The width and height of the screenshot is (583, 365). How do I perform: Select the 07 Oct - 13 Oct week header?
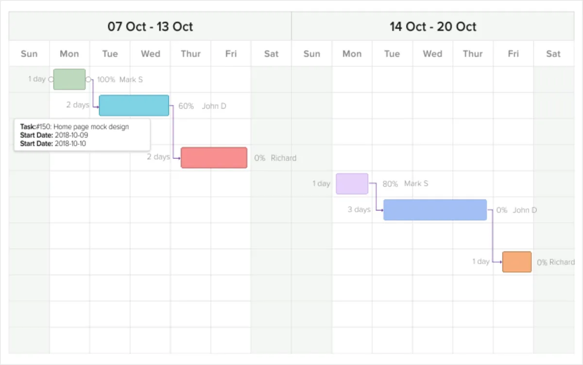(x=150, y=26)
